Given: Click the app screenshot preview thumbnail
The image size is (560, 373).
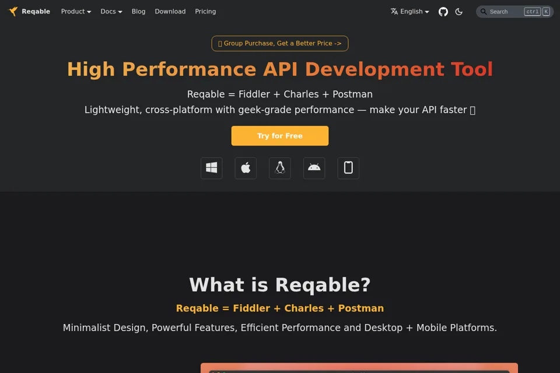Looking at the screenshot, I should point(359,368).
